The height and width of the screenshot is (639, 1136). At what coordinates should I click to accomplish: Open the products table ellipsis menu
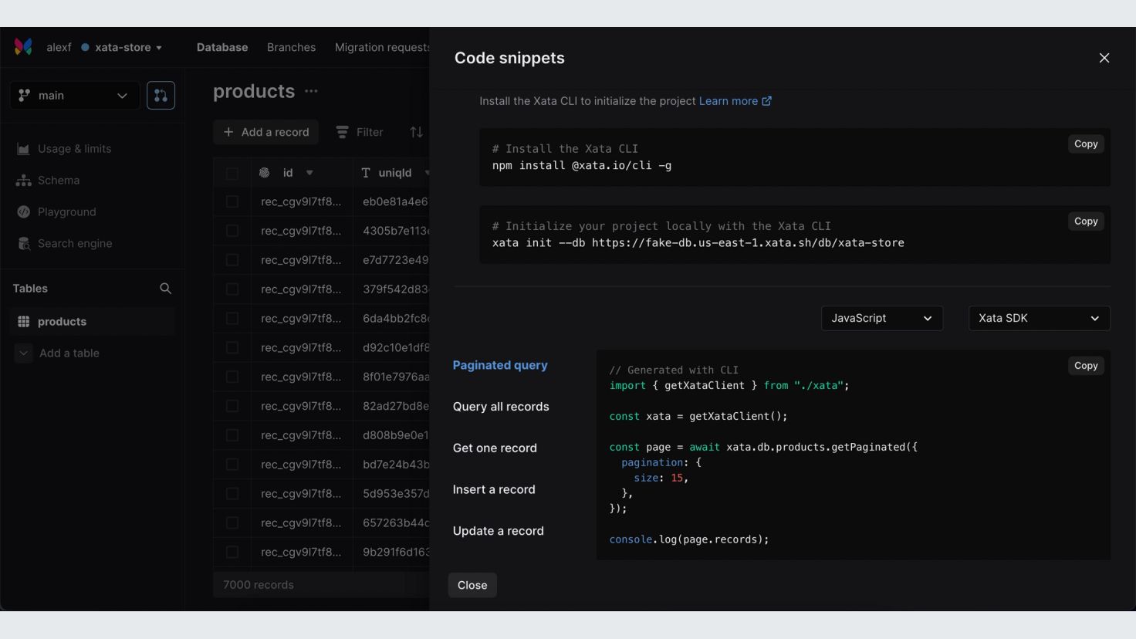(311, 91)
